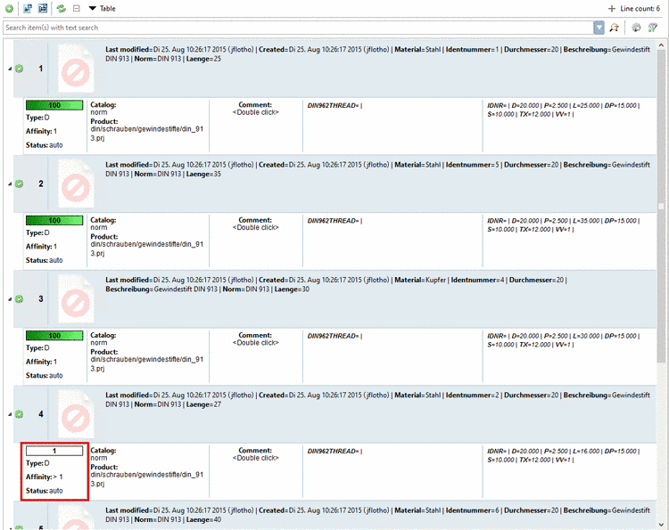The width and height of the screenshot is (669, 530).
Task: Click the no-preview thumbnail of row 4
Action: 76,414
